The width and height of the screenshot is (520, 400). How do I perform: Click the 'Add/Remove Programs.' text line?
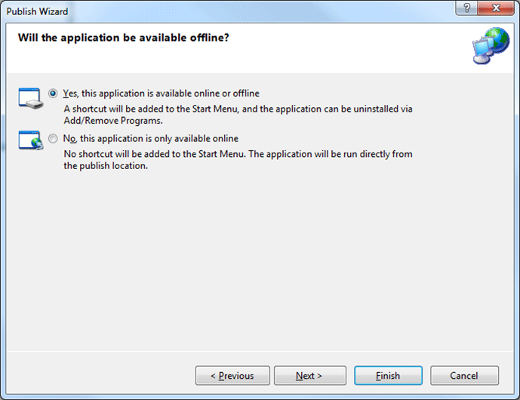tap(113, 120)
